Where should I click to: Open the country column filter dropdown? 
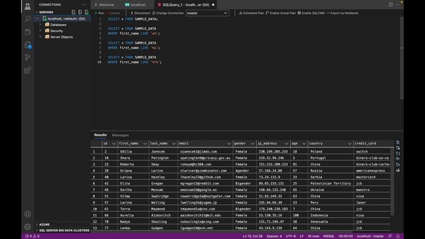click(349, 143)
